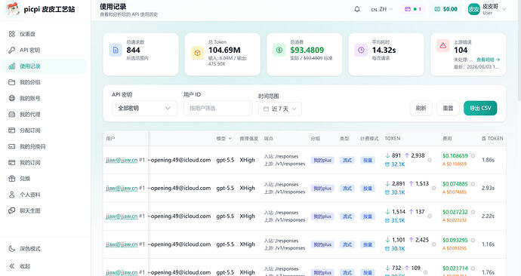Image resolution: width=521 pixels, height=276 pixels.
Task: Open 我的分组 folder icon
Action: click(12, 82)
